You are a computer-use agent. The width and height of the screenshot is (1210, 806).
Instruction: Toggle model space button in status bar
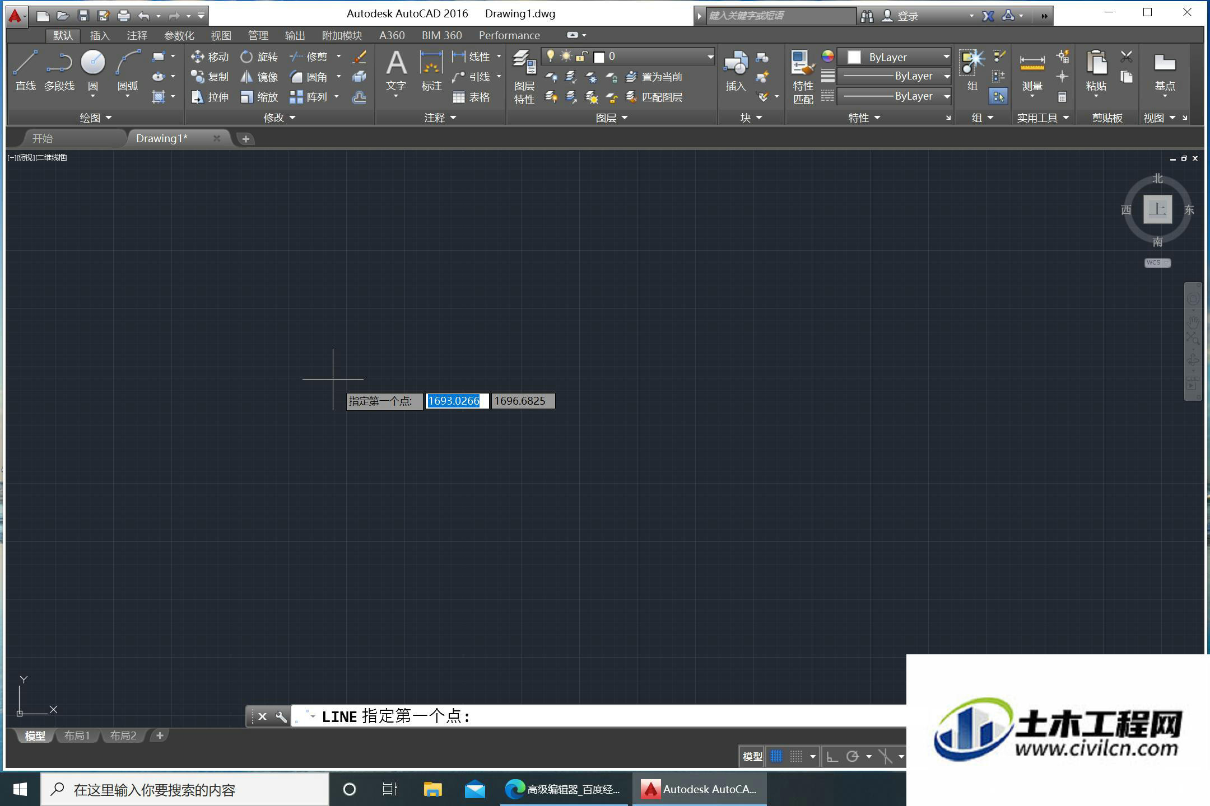(752, 757)
